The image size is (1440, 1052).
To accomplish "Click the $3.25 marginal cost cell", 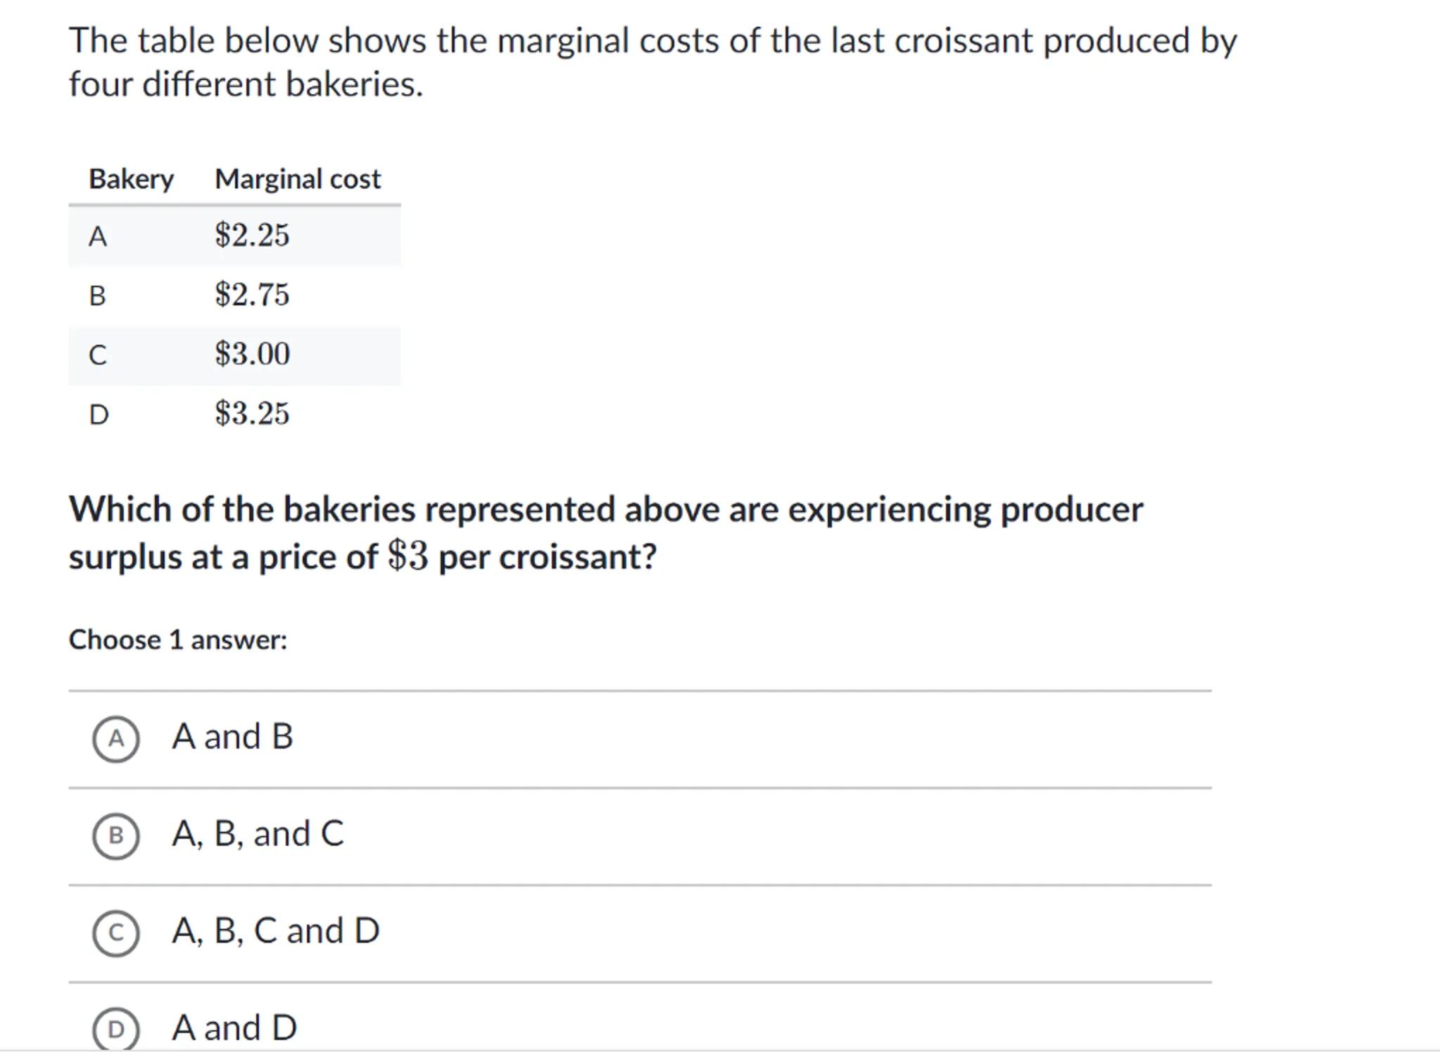I will pos(252,413).
